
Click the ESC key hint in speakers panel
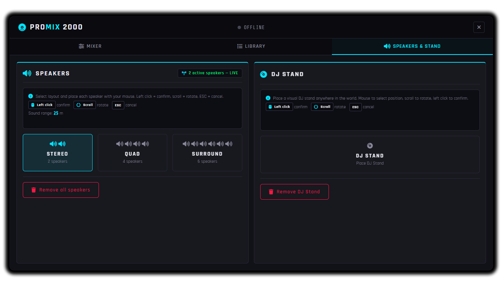click(118, 105)
